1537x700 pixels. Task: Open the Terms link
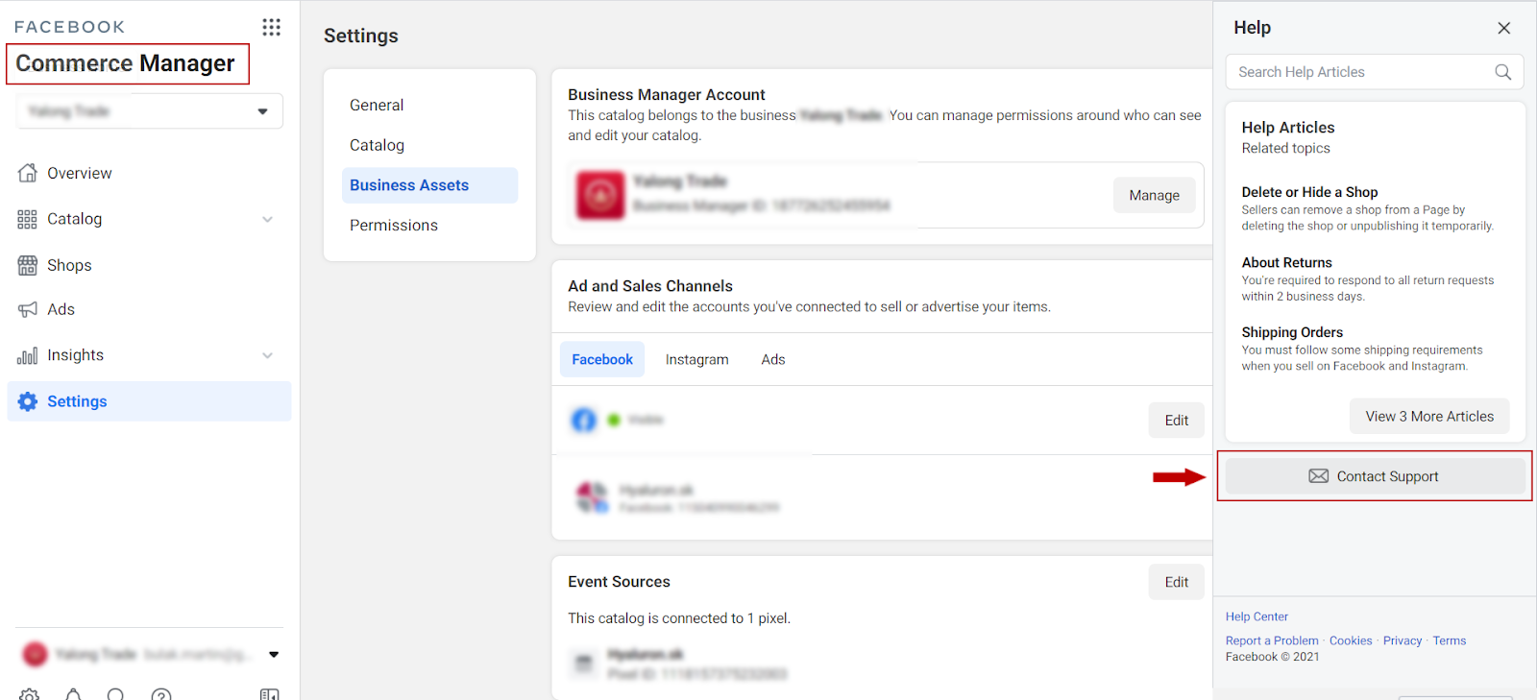coord(1450,640)
